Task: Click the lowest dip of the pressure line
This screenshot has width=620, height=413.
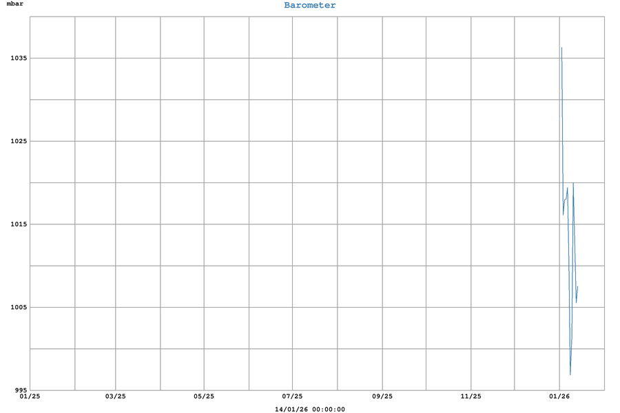Action: (x=570, y=374)
